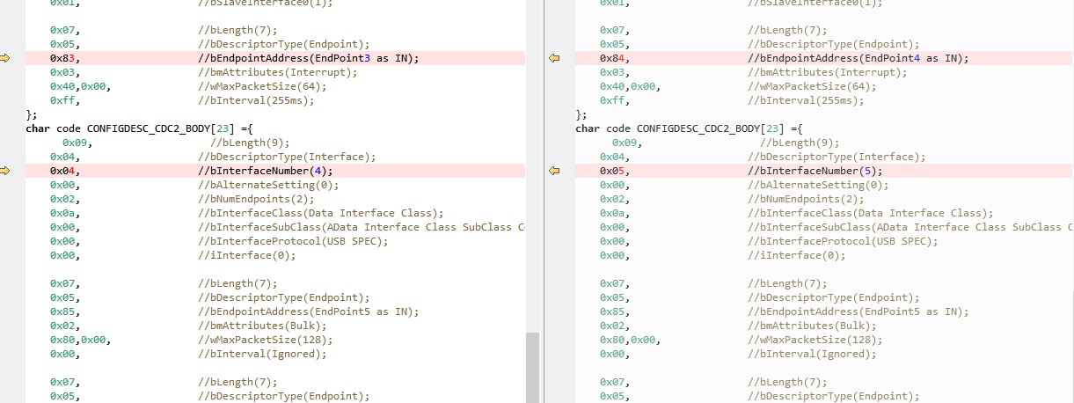Screen dimensions: 1074x403
Task: Click wMaxPacketSize(128) in the left pane
Action: (266, 340)
